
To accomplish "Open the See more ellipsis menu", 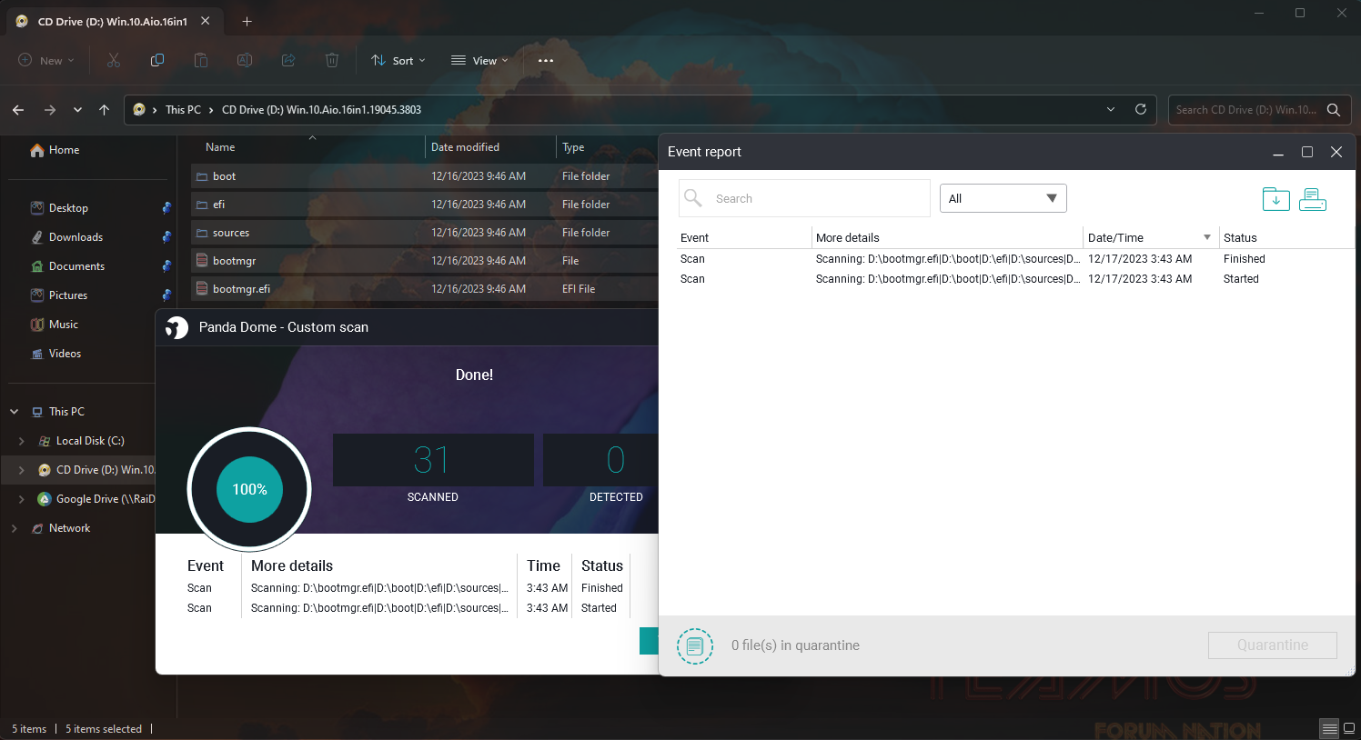I will coord(546,60).
